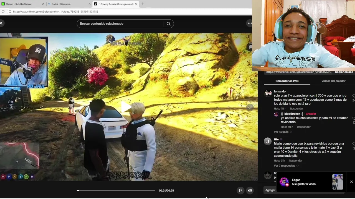355x199 pixels.
Task: Play the paused video
Action: coord(126,107)
